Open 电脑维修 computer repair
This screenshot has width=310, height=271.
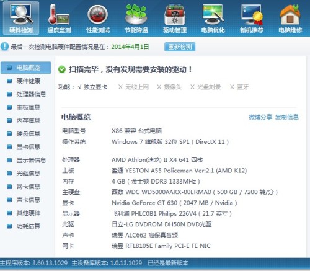pyautogui.click(x=290, y=19)
